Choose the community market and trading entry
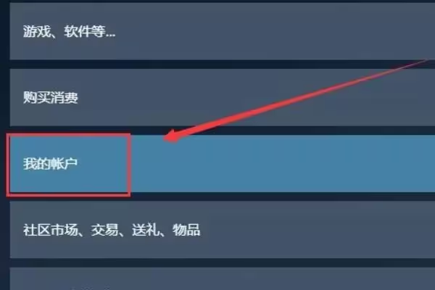The width and height of the screenshot is (435, 290). coord(223,230)
